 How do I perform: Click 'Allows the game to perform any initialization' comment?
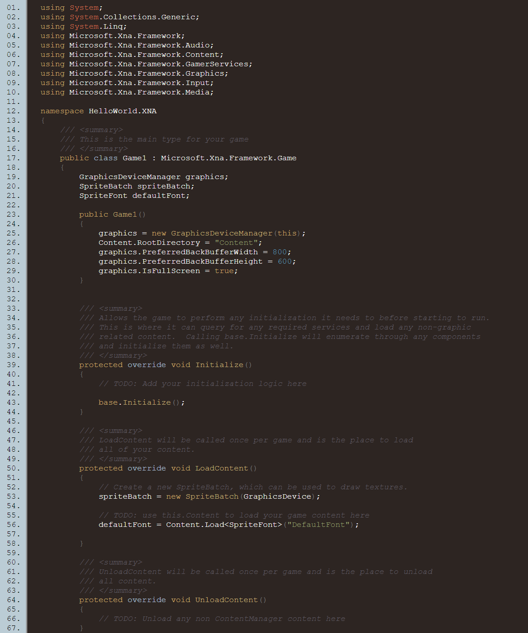[285, 318]
